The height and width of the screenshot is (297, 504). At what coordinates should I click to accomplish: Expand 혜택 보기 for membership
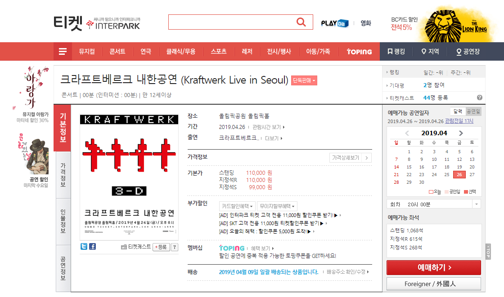(x=262, y=248)
